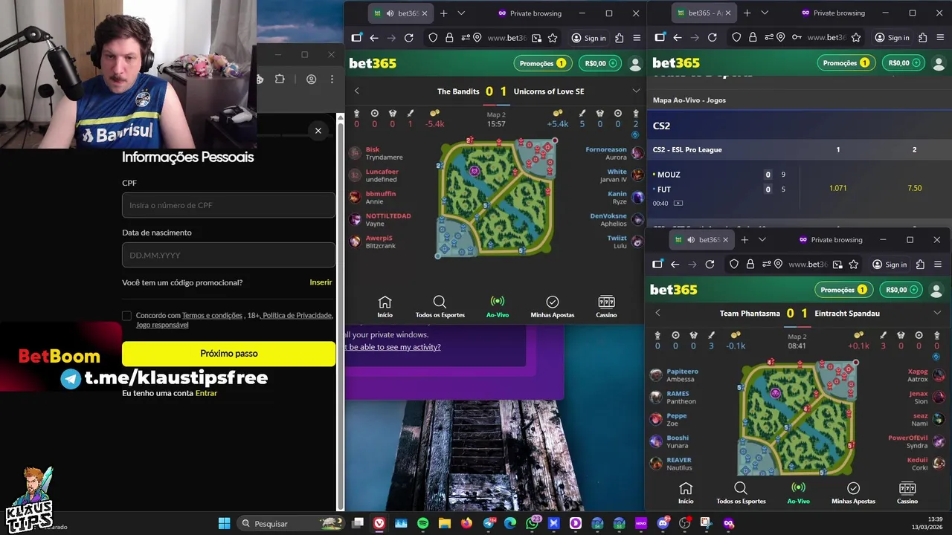Return from Team Phantasma match with back arrow
The image size is (952, 535).
657,313
